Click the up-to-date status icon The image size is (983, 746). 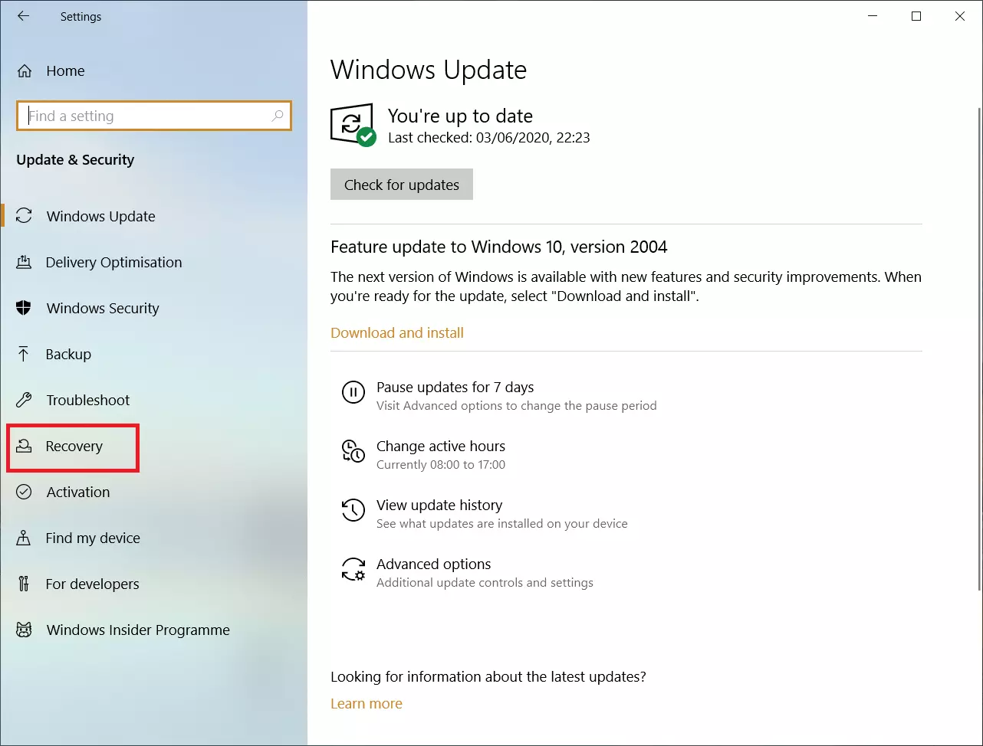(x=353, y=125)
